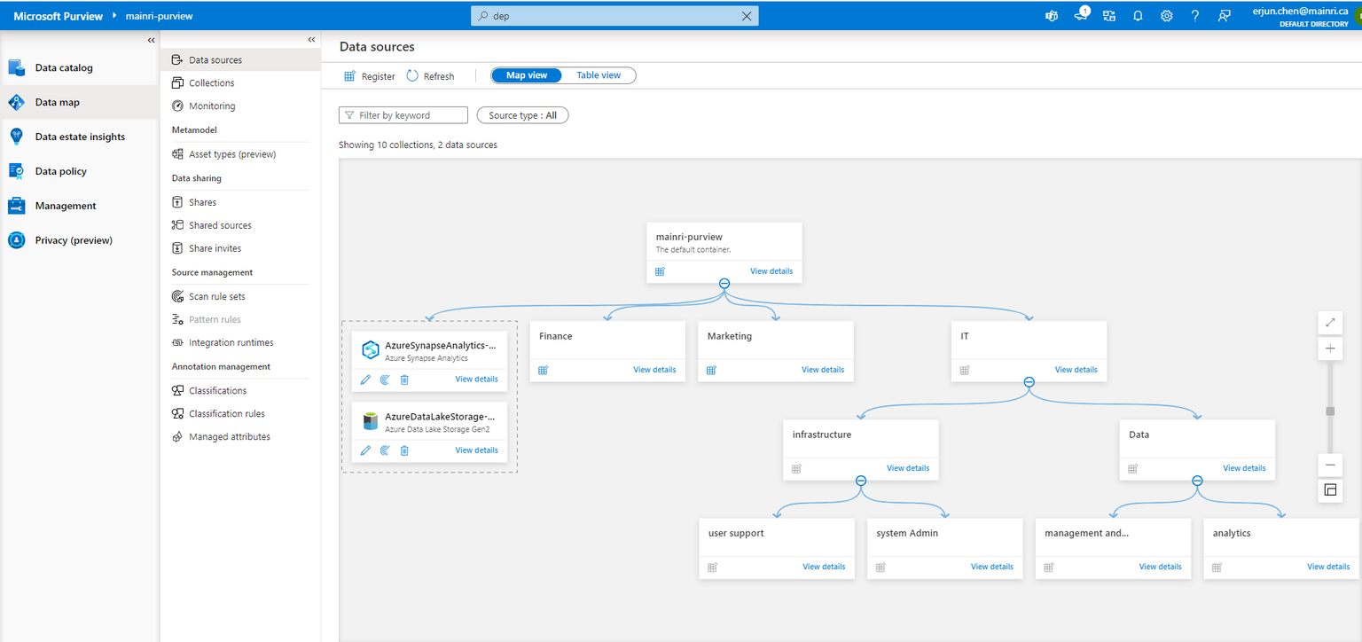Select the Data map icon in the left sidebar
The width and height of the screenshot is (1362, 642).
[x=16, y=101]
